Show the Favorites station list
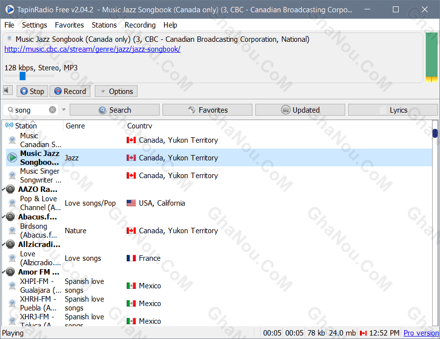Image resolution: width=440 pixels, height=339 pixels. [x=207, y=110]
